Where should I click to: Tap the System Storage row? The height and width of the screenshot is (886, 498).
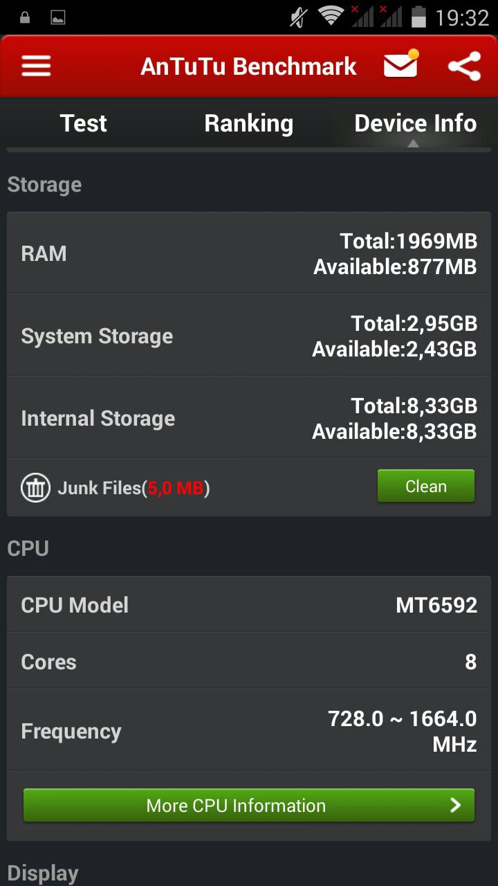(x=249, y=336)
